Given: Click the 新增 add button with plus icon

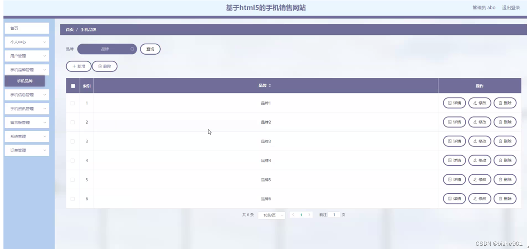Looking at the screenshot, I should point(78,66).
